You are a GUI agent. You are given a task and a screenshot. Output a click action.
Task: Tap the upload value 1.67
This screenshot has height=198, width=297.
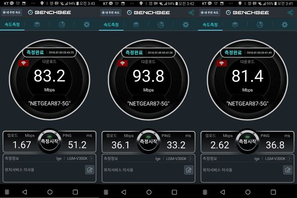coord(22,145)
